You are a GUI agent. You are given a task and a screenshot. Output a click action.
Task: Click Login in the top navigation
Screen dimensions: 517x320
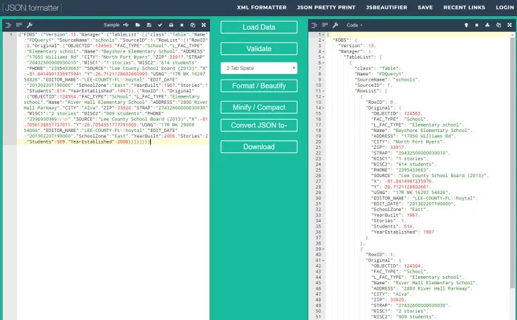click(504, 7)
